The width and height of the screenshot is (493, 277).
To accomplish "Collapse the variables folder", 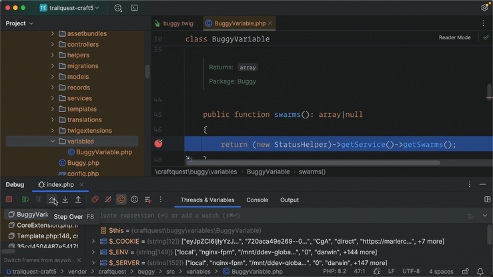I will point(53,142).
